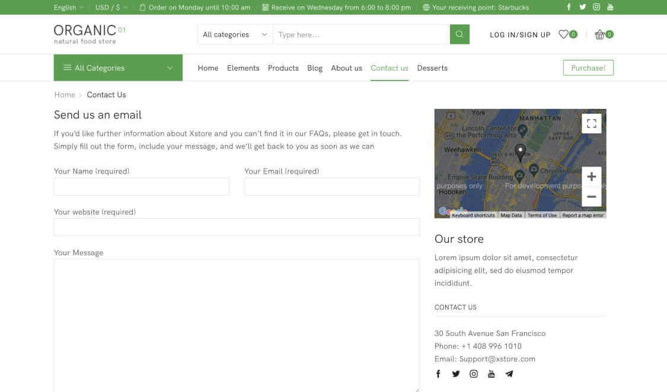Image resolution: width=667 pixels, height=392 pixels.
Task: Click the YouTube icon under contact details
Action: 491,374
